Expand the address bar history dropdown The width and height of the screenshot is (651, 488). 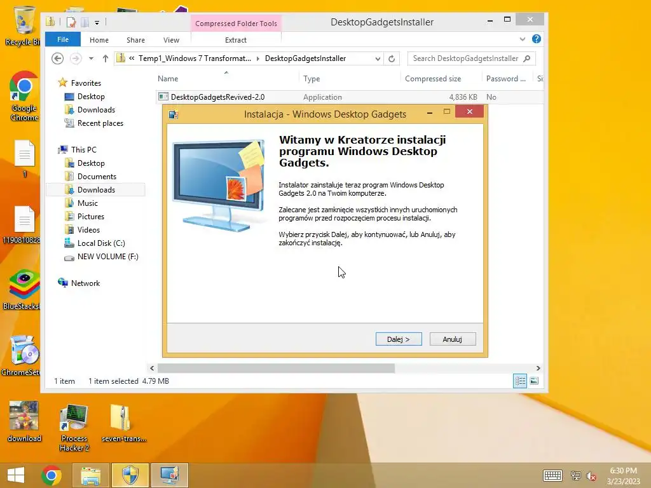(x=378, y=58)
